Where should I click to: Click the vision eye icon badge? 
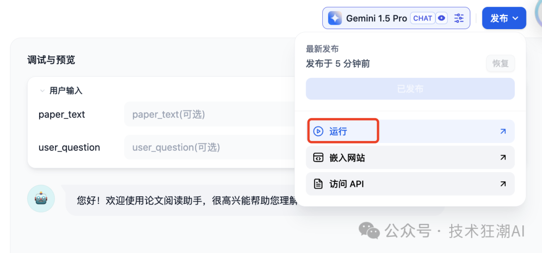pyautogui.click(x=442, y=18)
